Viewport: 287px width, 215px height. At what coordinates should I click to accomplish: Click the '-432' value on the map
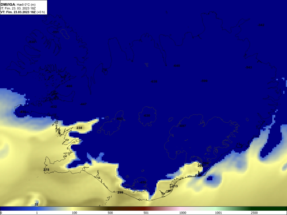(x=53, y=107)
